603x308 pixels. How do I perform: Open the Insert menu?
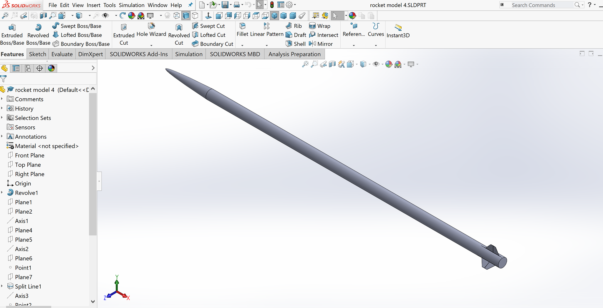coord(94,5)
